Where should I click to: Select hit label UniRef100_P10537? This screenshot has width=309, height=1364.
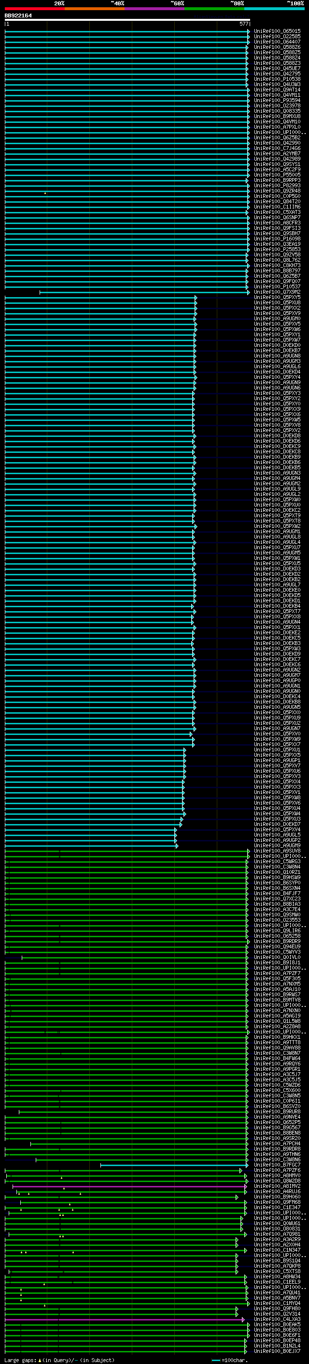tap(277, 287)
